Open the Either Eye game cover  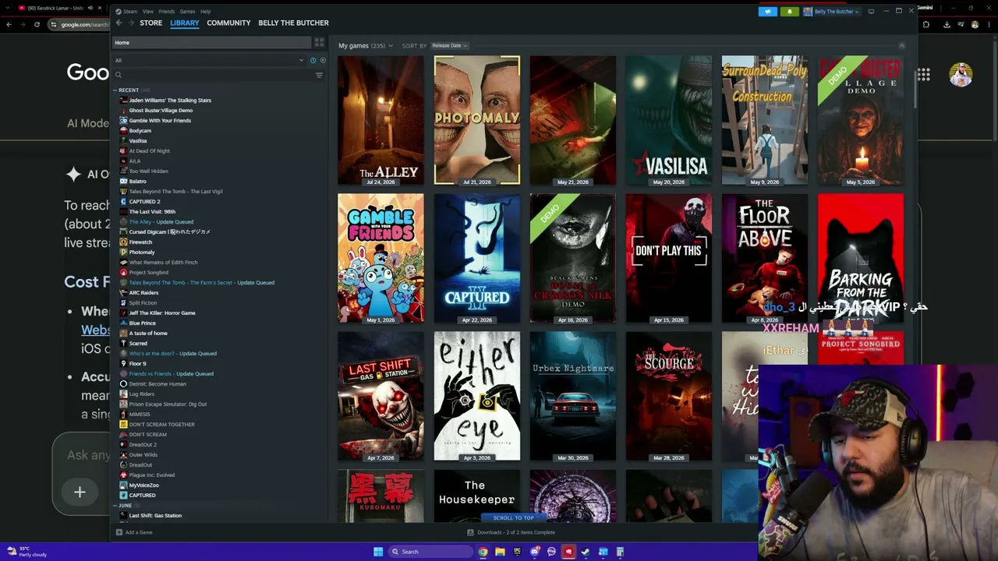tap(477, 396)
